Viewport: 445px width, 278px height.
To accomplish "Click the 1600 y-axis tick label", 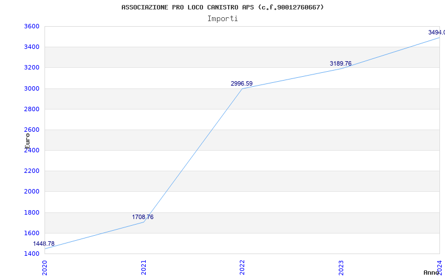I will pyautogui.click(x=32, y=233).
